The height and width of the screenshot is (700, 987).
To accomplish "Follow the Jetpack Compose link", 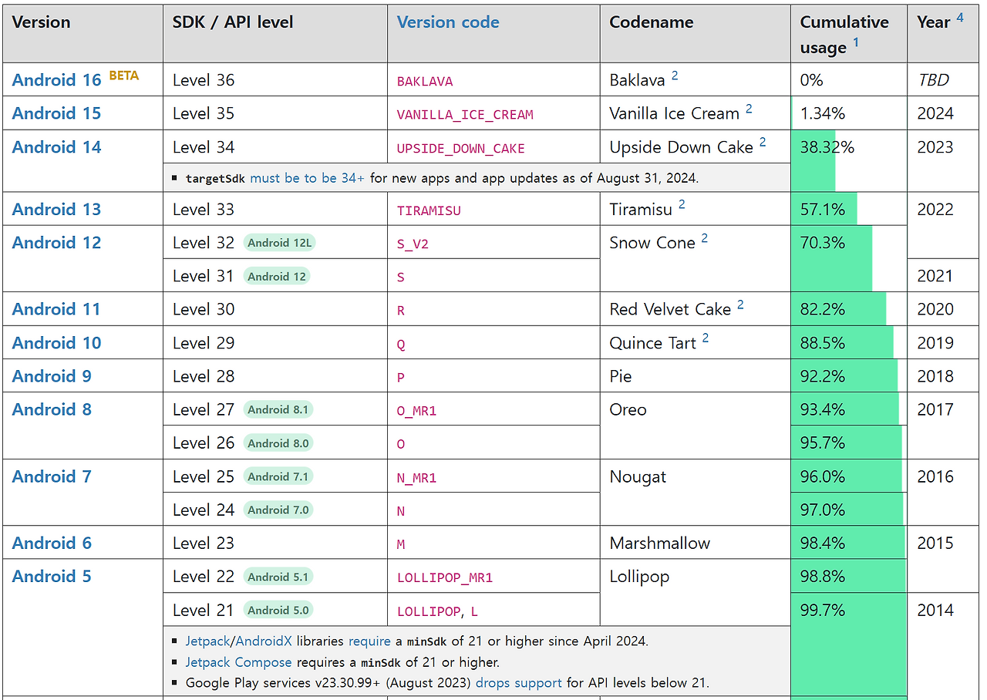I will (238, 662).
